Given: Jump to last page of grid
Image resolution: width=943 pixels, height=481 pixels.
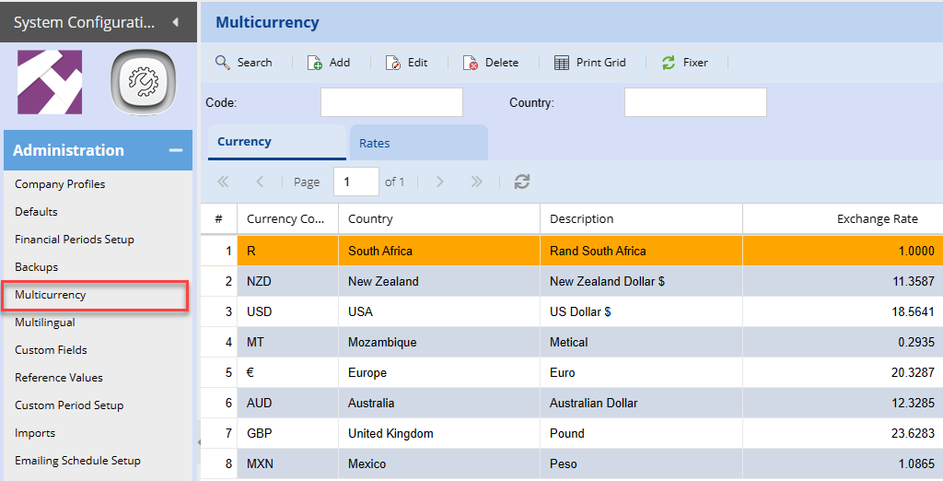Looking at the screenshot, I should click(x=476, y=182).
